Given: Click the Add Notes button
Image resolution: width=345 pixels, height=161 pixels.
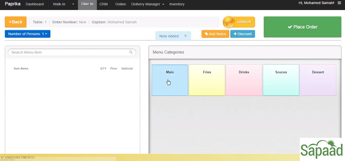Looking at the screenshot, I should 215,34.
